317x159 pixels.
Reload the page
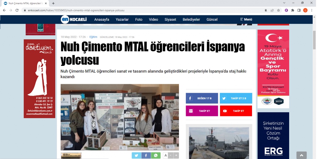[x=17, y=10]
